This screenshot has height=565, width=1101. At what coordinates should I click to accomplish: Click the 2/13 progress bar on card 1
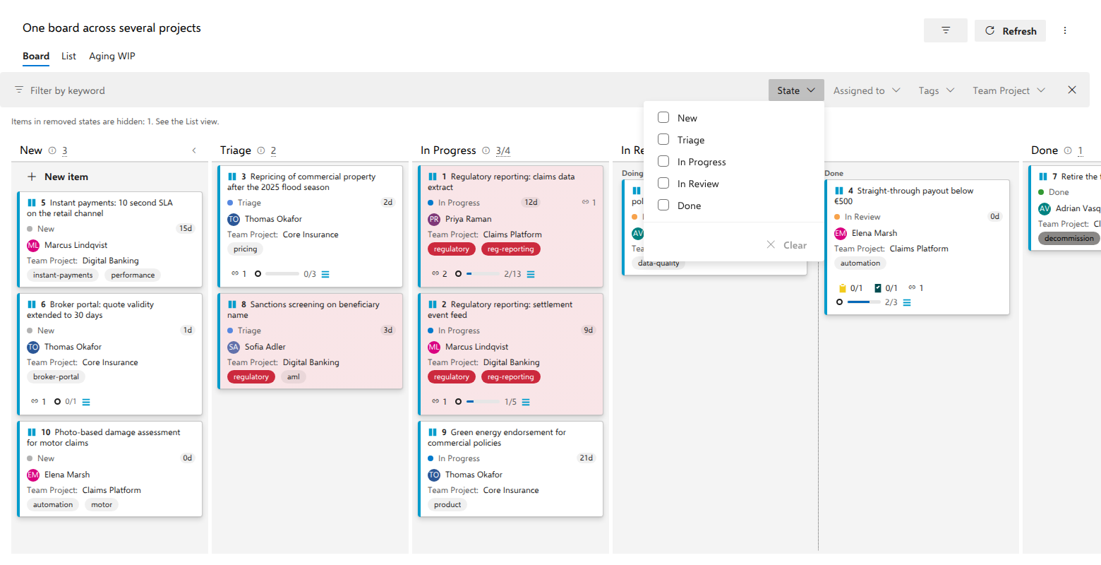483,274
